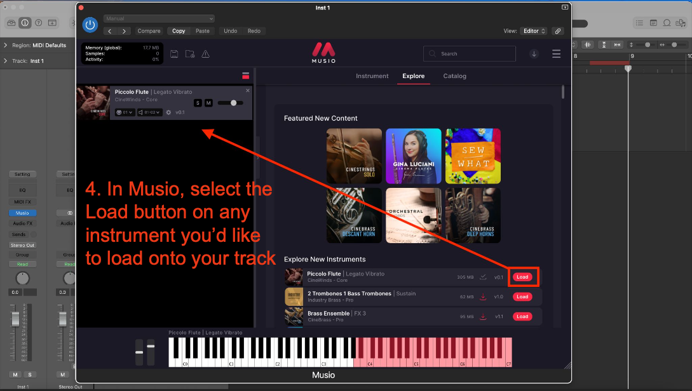Open the Musio downloads arrow icon
692x391 pixels.
pos(534,54)
